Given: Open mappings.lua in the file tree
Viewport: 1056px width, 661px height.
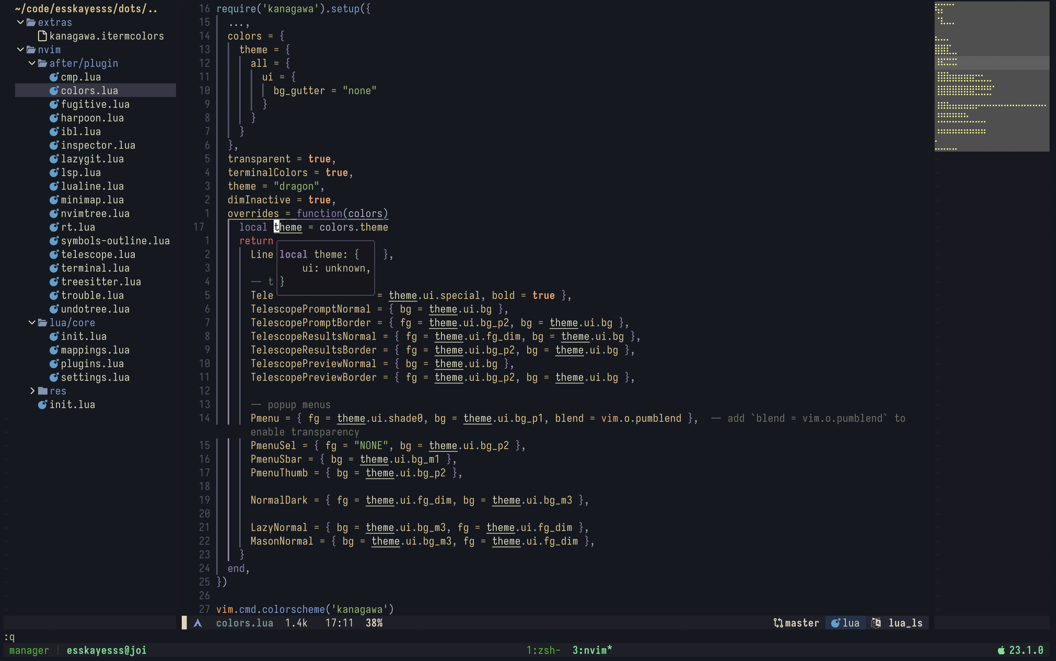Looking at the screenshot, I should [x=95, y=350].
